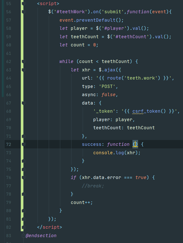Collapse the data object fold on line 67
The width and height of the screenshot is (183, 243).
pyautogui.click(x=23, y=103)
